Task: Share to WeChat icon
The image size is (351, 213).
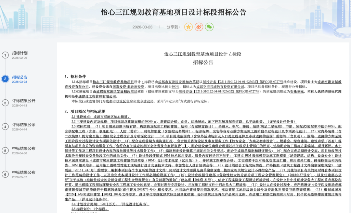Action: 209,27
